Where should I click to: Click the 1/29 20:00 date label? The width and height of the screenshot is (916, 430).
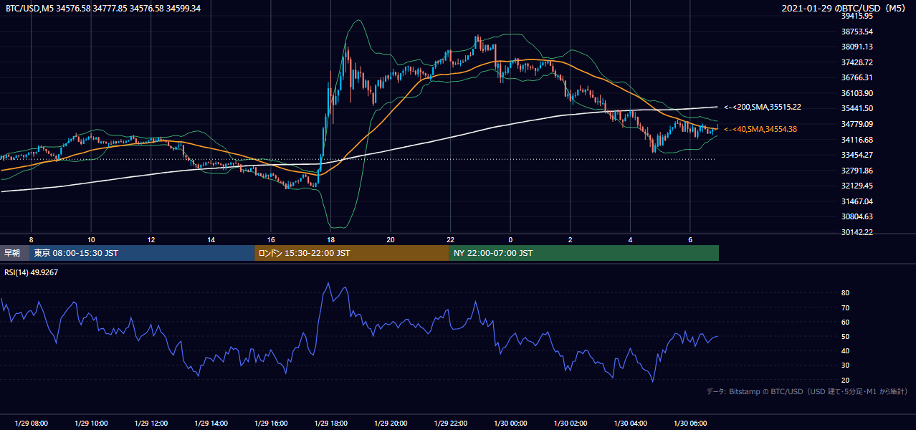[x=391, y=423]
